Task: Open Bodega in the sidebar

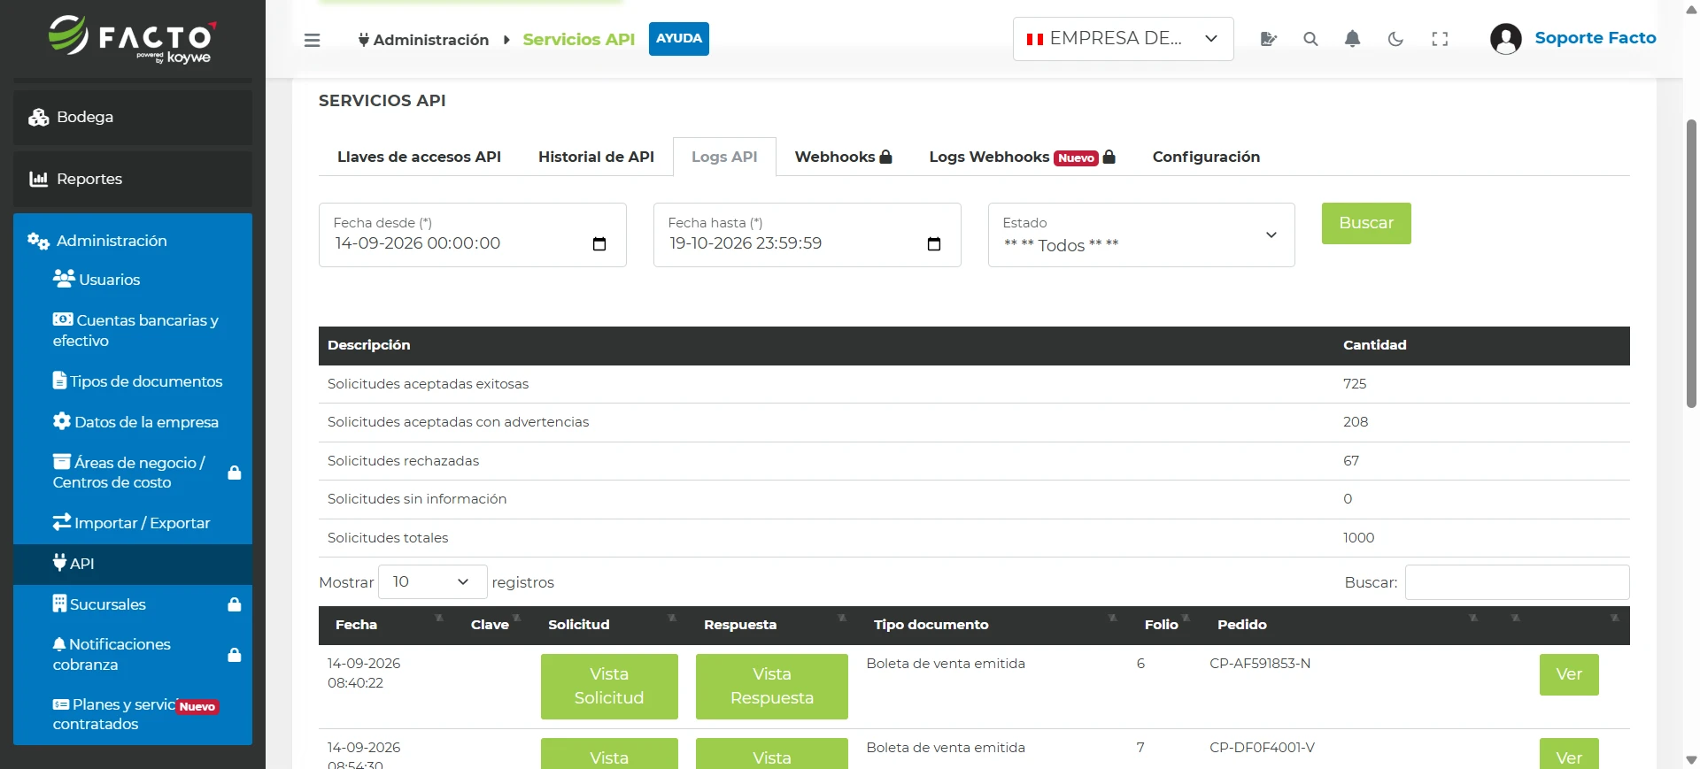Action: [x=133, y=118]
